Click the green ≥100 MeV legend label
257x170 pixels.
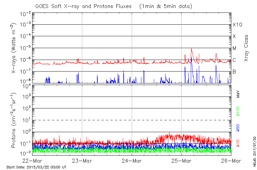click(238, 111)
